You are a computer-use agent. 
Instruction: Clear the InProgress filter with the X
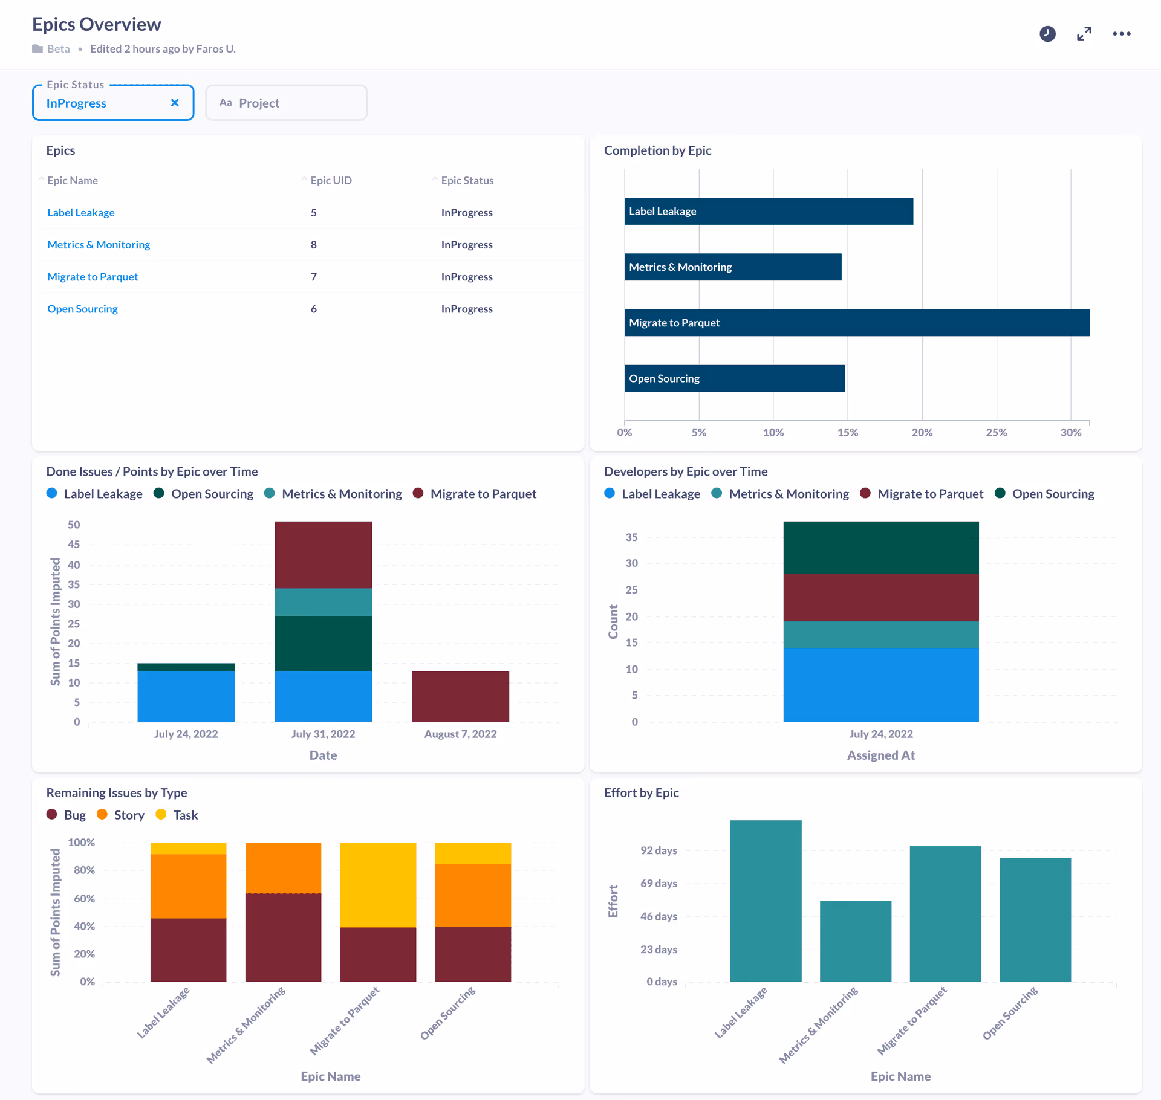point(175,103)
